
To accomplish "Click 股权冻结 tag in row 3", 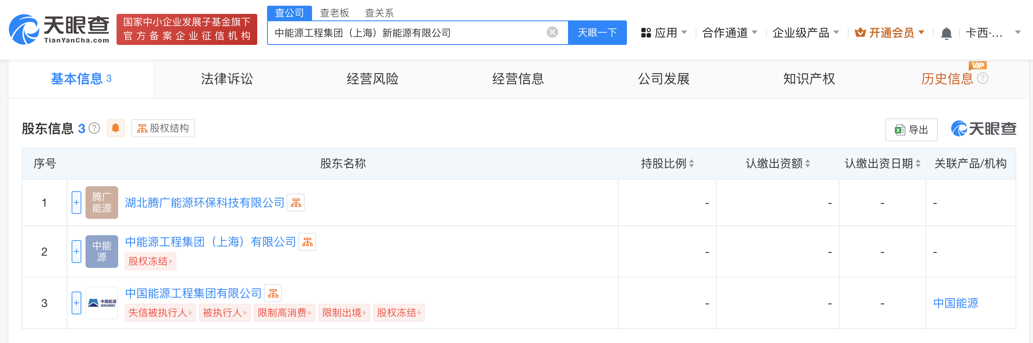I will click(399, 313).
